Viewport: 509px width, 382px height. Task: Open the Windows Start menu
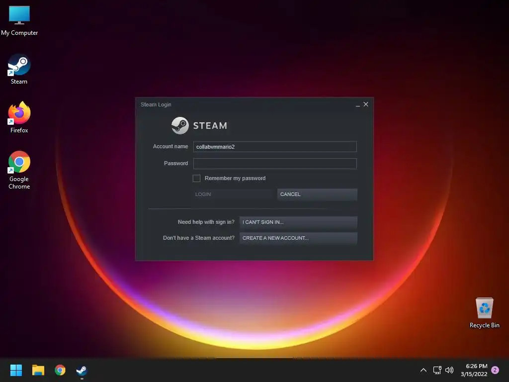16,370
